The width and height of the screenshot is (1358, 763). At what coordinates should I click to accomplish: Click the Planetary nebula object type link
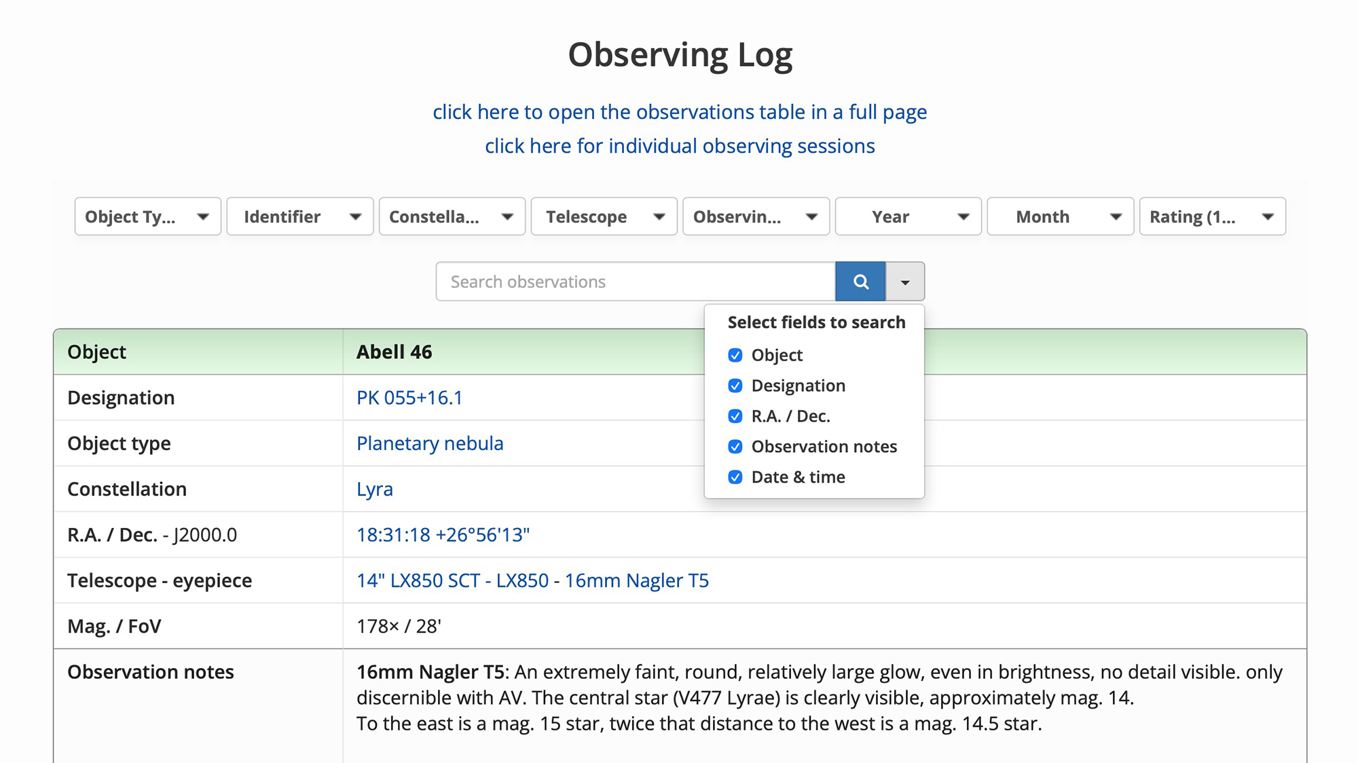pyautogui.click(x=430, y=443)
